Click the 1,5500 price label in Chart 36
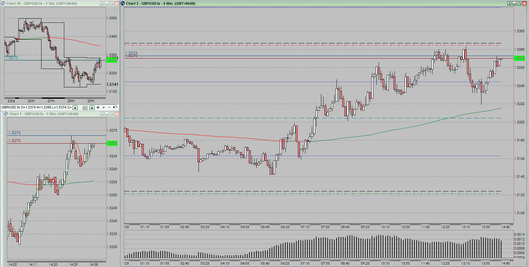This screenshot has height=267, width=529. click(x=112, y=18)
